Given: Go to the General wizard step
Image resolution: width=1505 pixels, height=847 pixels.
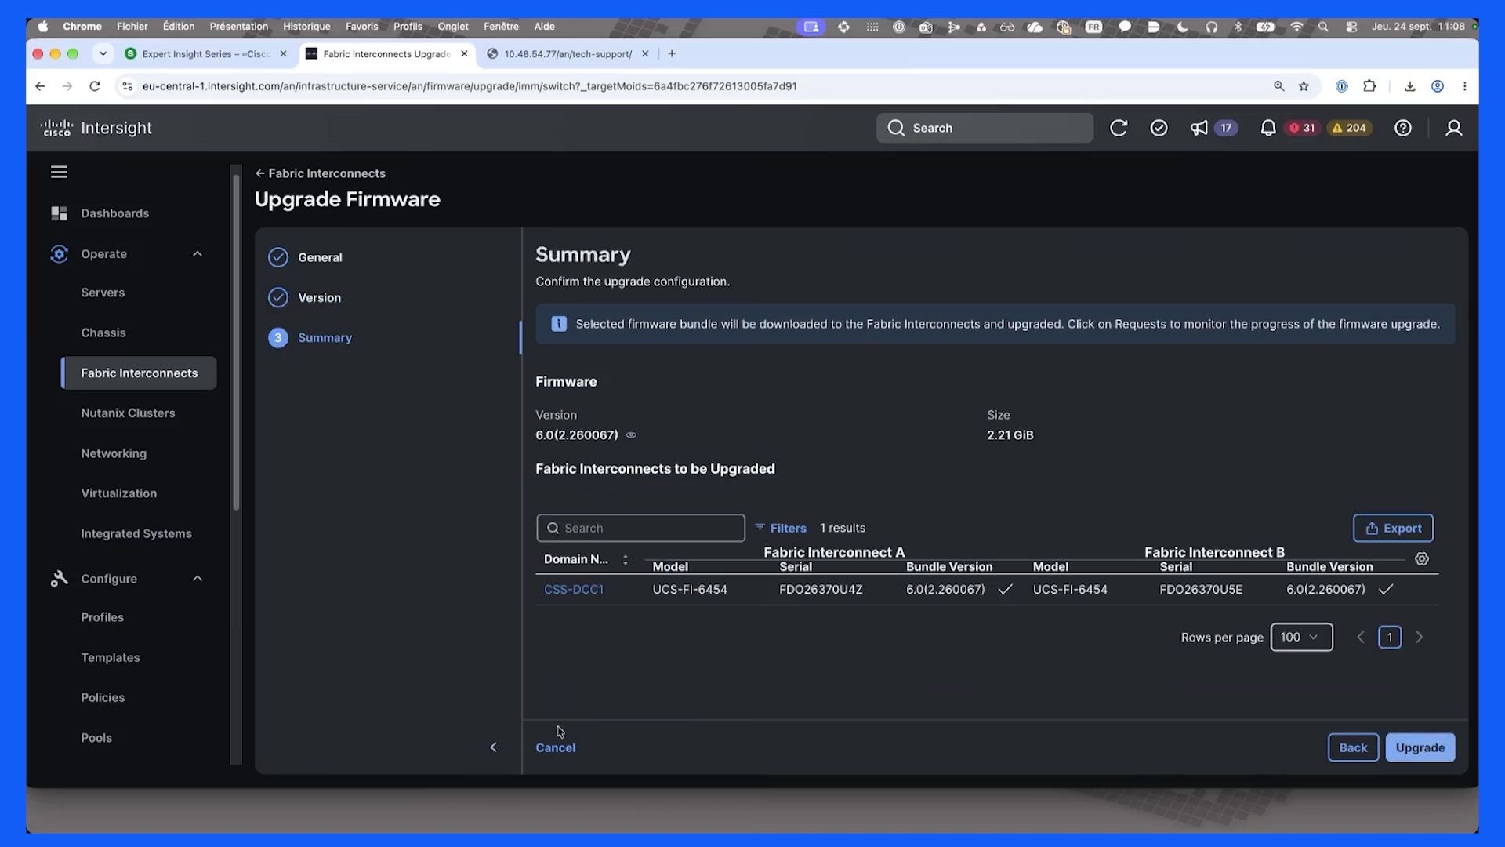Looking at the screenshot, I should pos(306,257).
